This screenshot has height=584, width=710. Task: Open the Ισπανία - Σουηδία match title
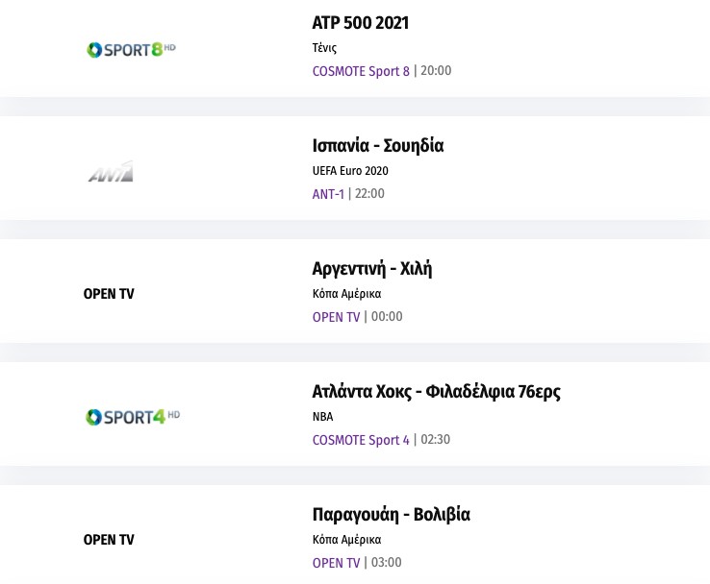point(378,146)
